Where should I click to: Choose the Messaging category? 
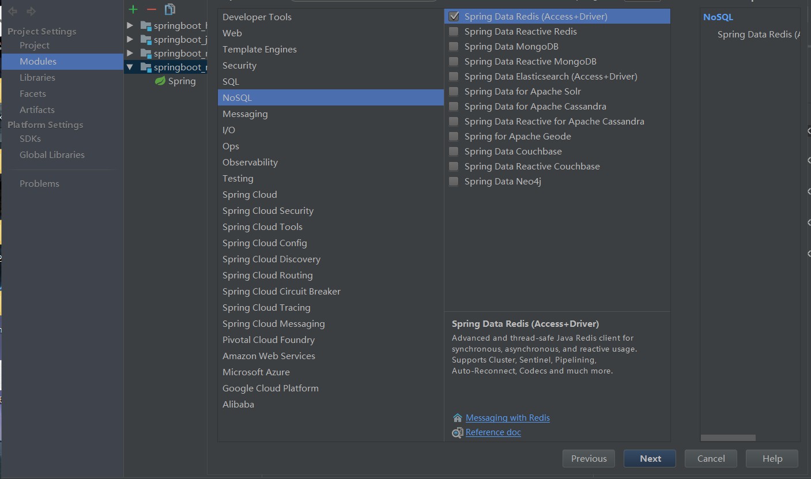point(331,114)
